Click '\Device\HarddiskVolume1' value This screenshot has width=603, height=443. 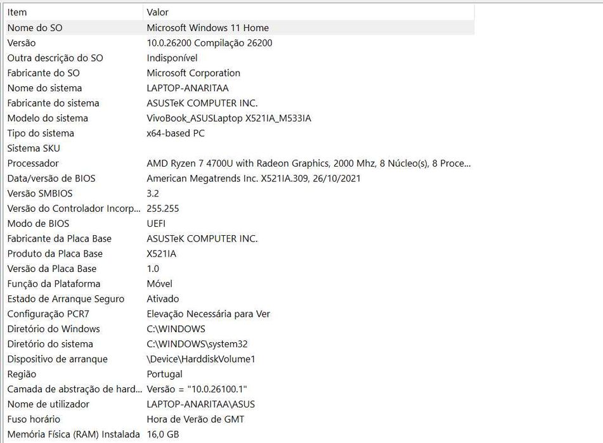click(x=201, y=359)
